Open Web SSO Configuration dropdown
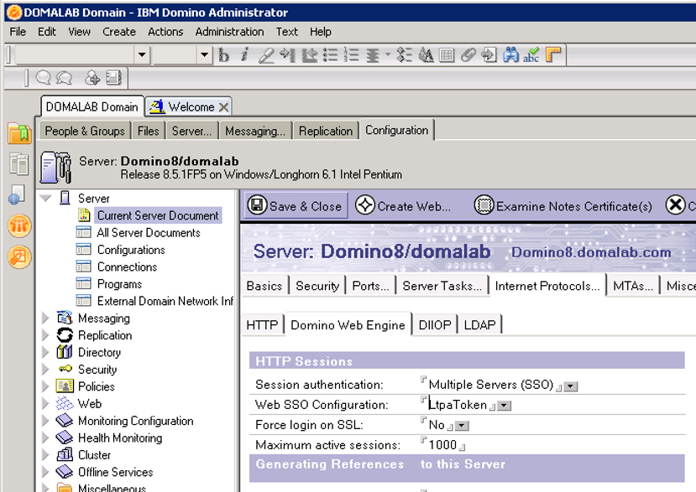 pos(505,406)
